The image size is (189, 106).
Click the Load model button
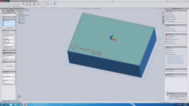pyautogui.click(x=9, y=28)
